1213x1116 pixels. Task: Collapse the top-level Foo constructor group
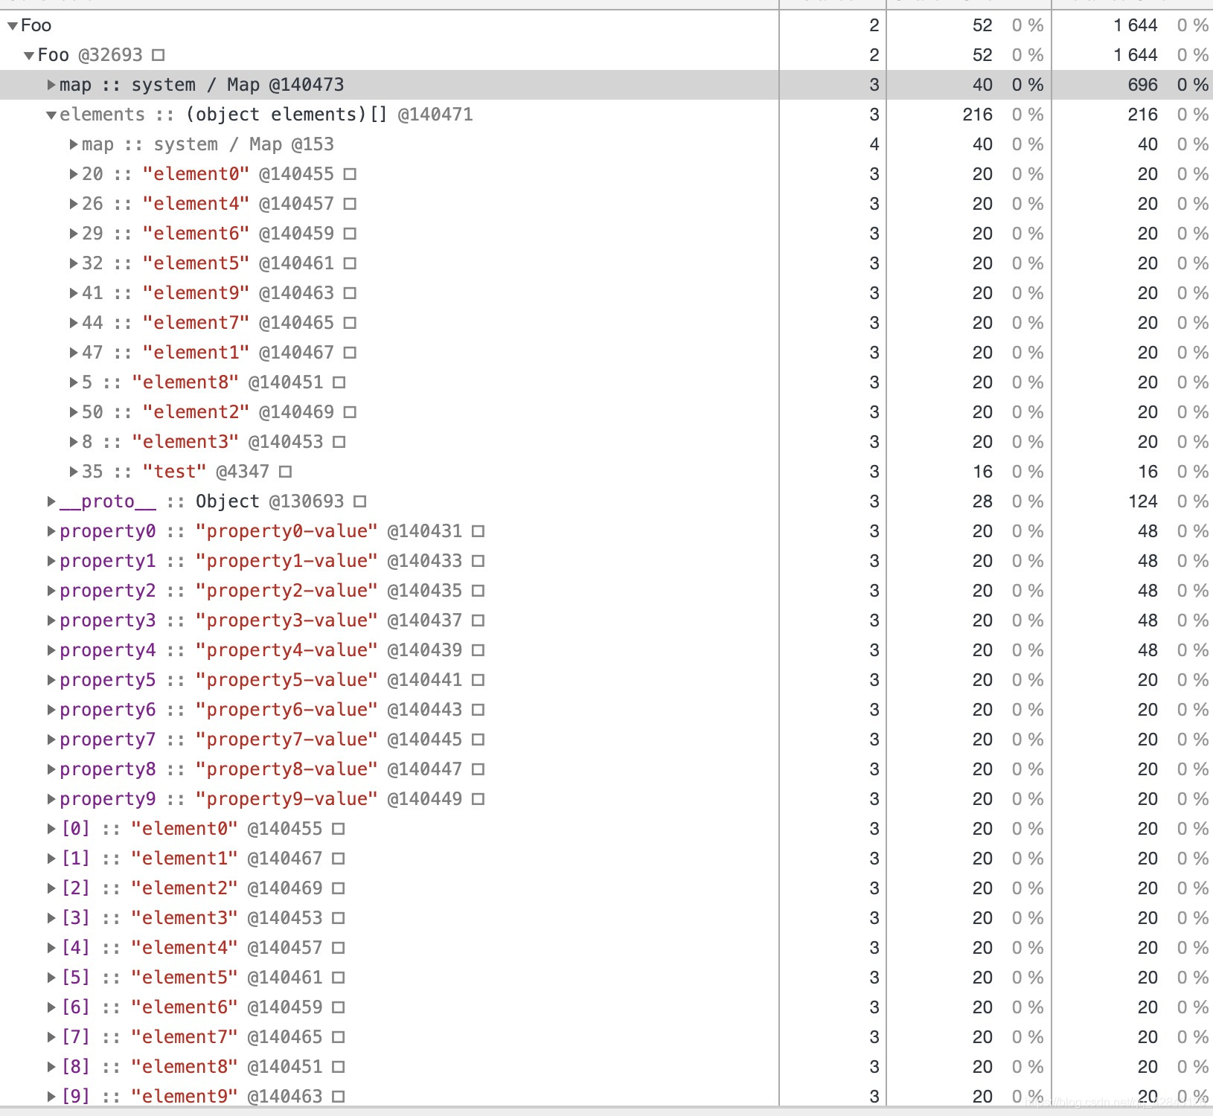(x=12, y=26)
